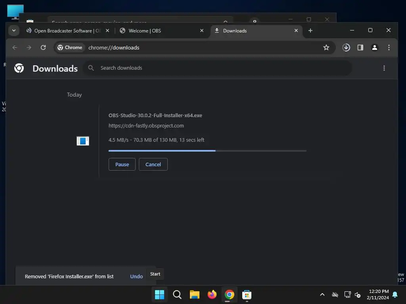The image size is (406, 304).
Task: Launch Firefox from the taskbar
Action: (212, 294)
